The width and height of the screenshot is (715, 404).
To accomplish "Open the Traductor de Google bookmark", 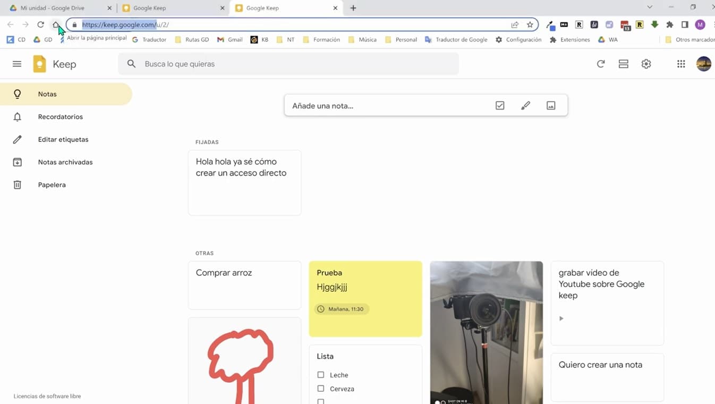I will coord(456,39).
